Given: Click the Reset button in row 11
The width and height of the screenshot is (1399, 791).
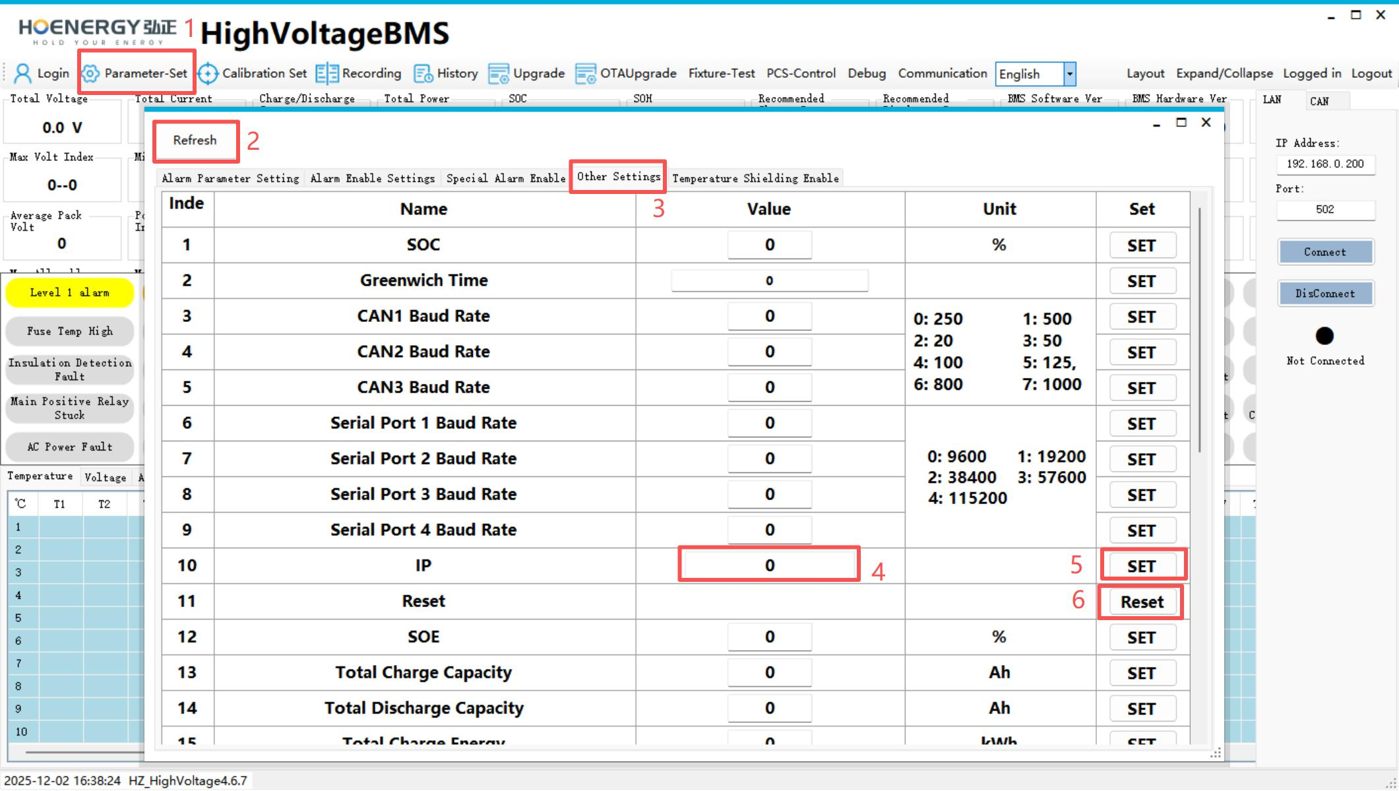Looking at the screenshot, I should point(1142,602).
